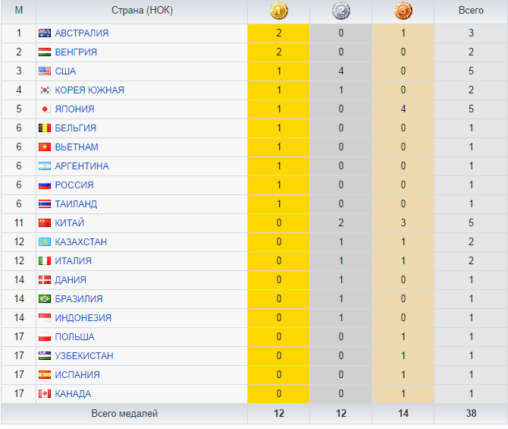508x429 pixels.
Task: Open the РОССИЯ country link
Action: click(x=74, y=185)
